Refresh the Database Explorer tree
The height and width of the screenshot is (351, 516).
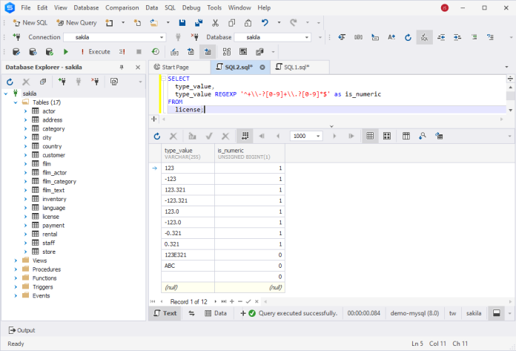coord(12,82)
